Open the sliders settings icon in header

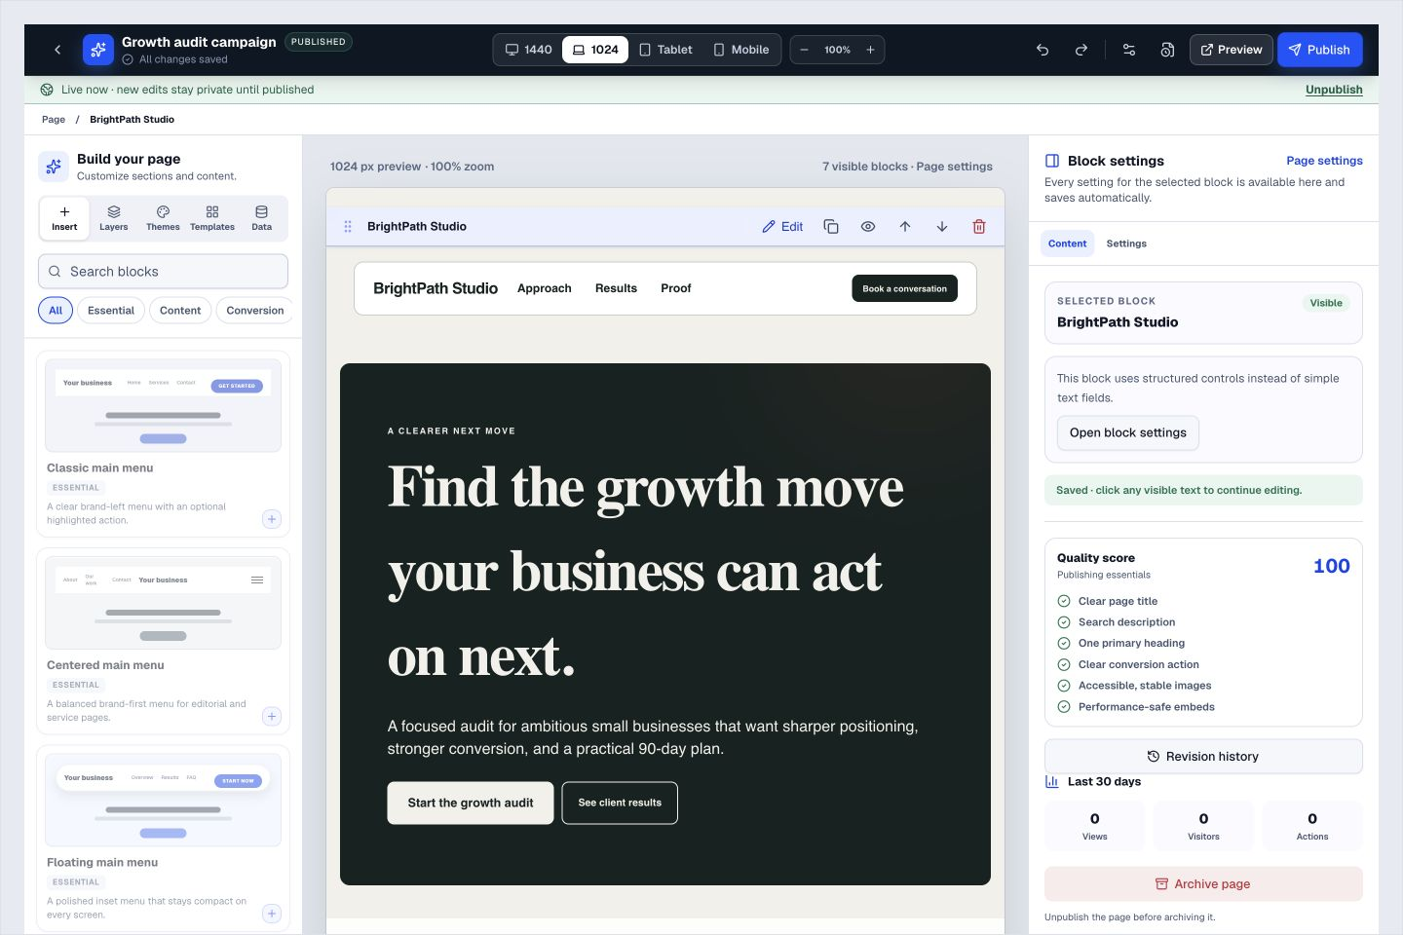pyautogui.click(x=1129, y=50)
